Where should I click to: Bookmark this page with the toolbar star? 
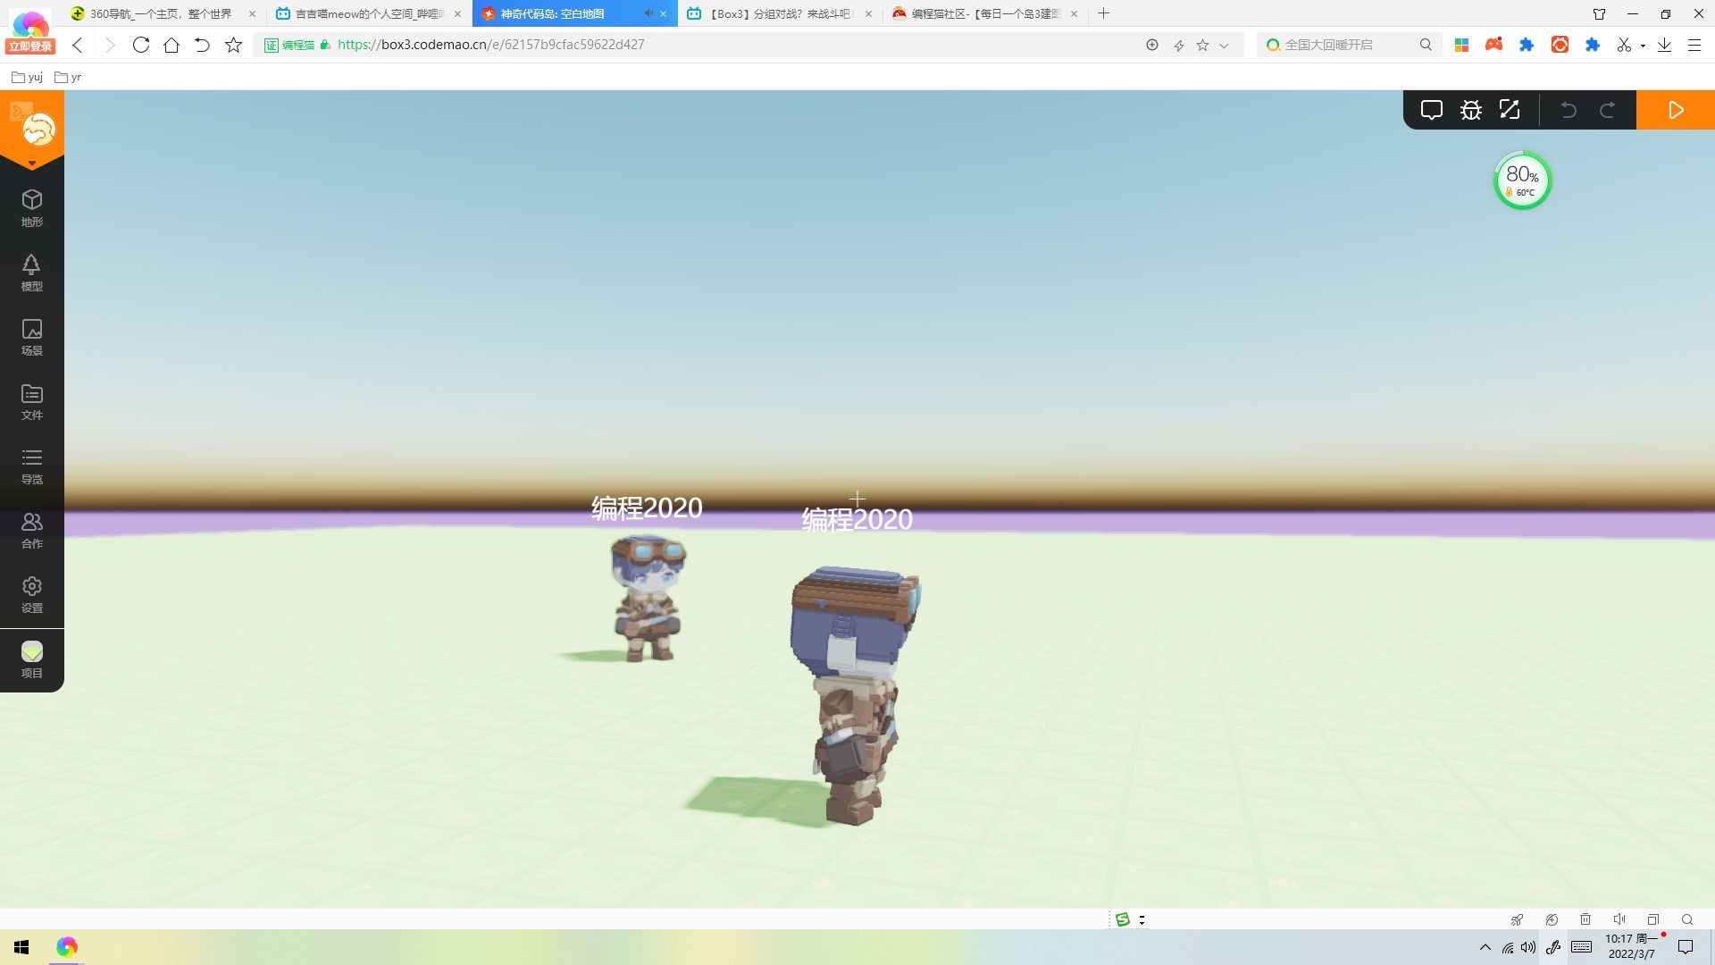[233, 45]
